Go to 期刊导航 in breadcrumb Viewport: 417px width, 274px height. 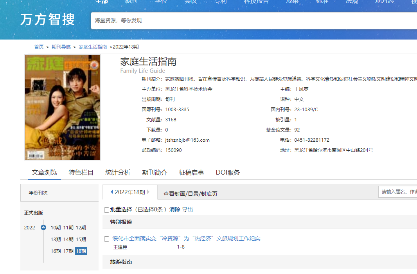point(61,47)
